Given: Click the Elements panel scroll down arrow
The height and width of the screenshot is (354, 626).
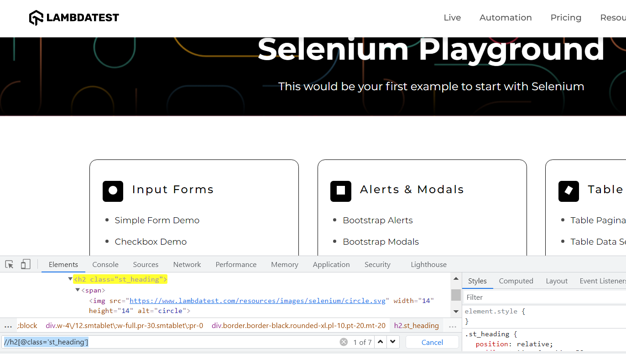Looking at the screenshot, I should point(456,312).
